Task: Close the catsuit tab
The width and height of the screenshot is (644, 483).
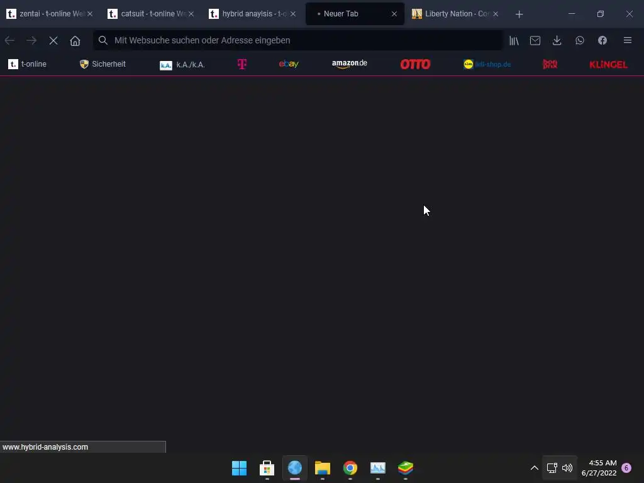Action: pyautogui.click(x=191, y=14)
